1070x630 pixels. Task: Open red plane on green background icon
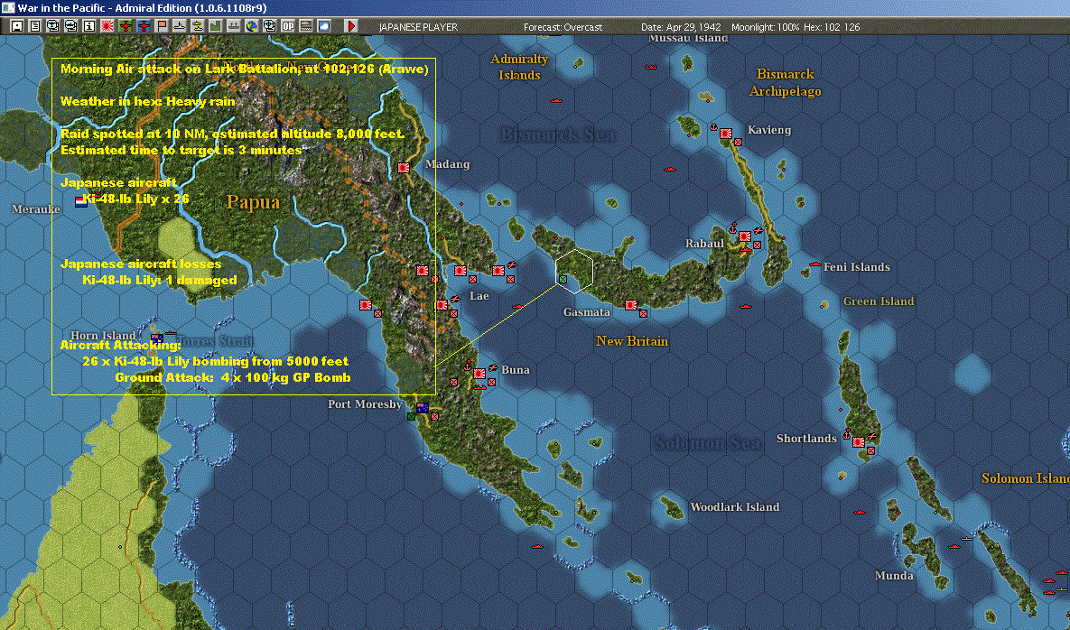[x=126, y=26]
